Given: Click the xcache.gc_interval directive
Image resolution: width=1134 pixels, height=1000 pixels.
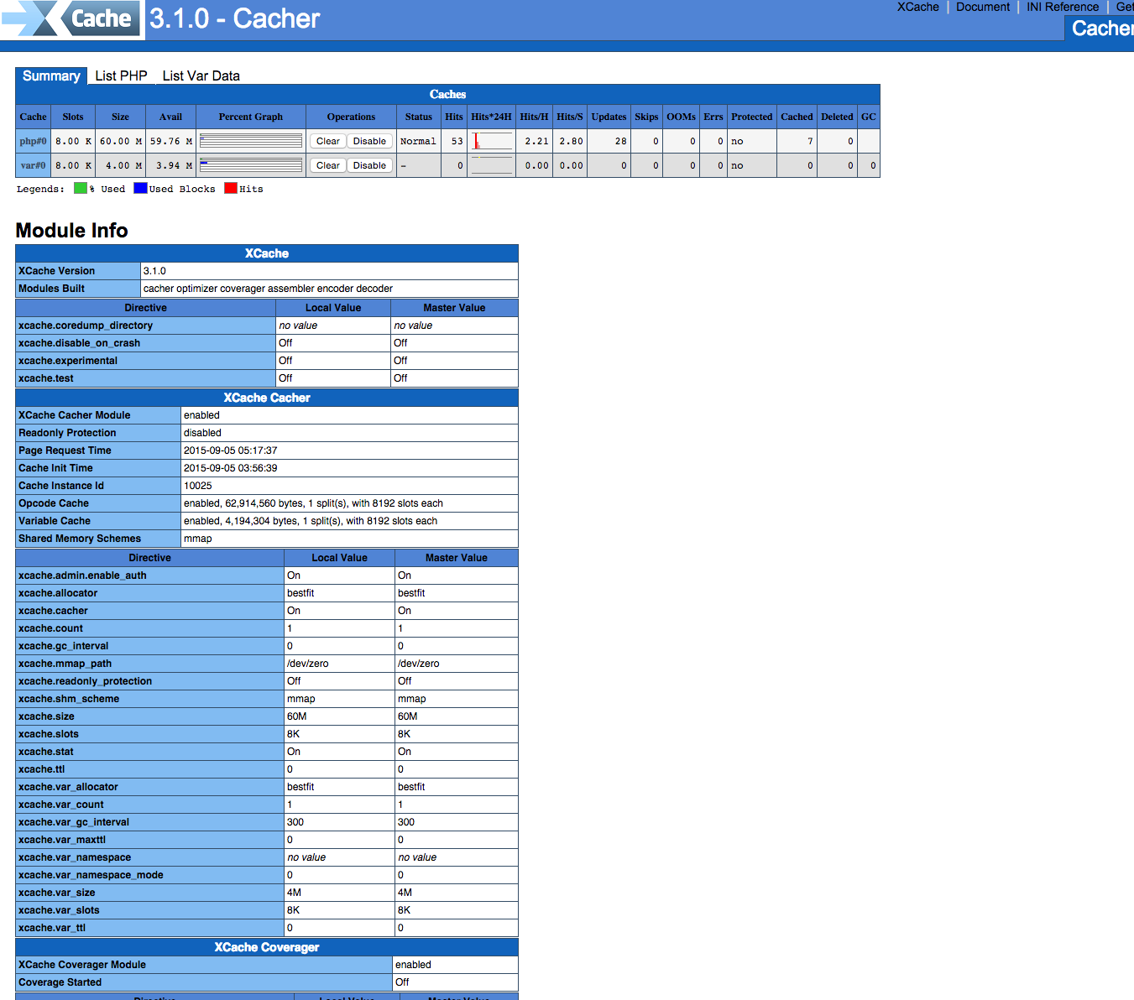Looking at the screenshot, I should 63,646.
